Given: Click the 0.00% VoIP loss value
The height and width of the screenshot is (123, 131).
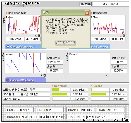Looking at the screenshot, I should pos(119,70).
